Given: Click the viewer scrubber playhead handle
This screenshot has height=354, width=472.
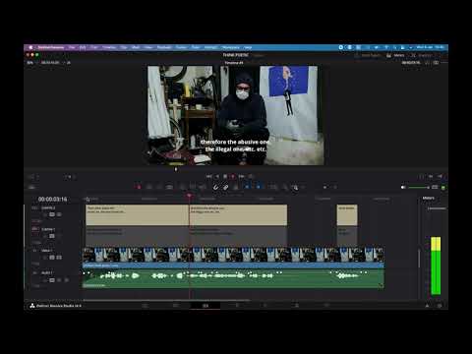Looking at the screenshot, I should click(x=176, y=169).
